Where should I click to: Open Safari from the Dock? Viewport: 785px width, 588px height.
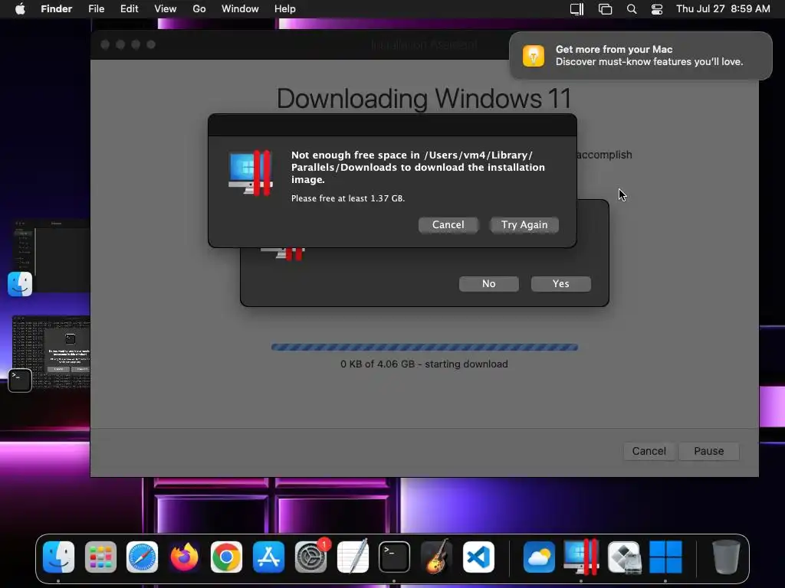click(x=142, y=557)
